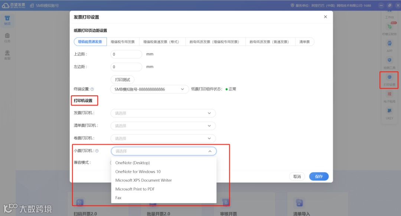Click the 清单导入 tile label

(x=301, y=214)
